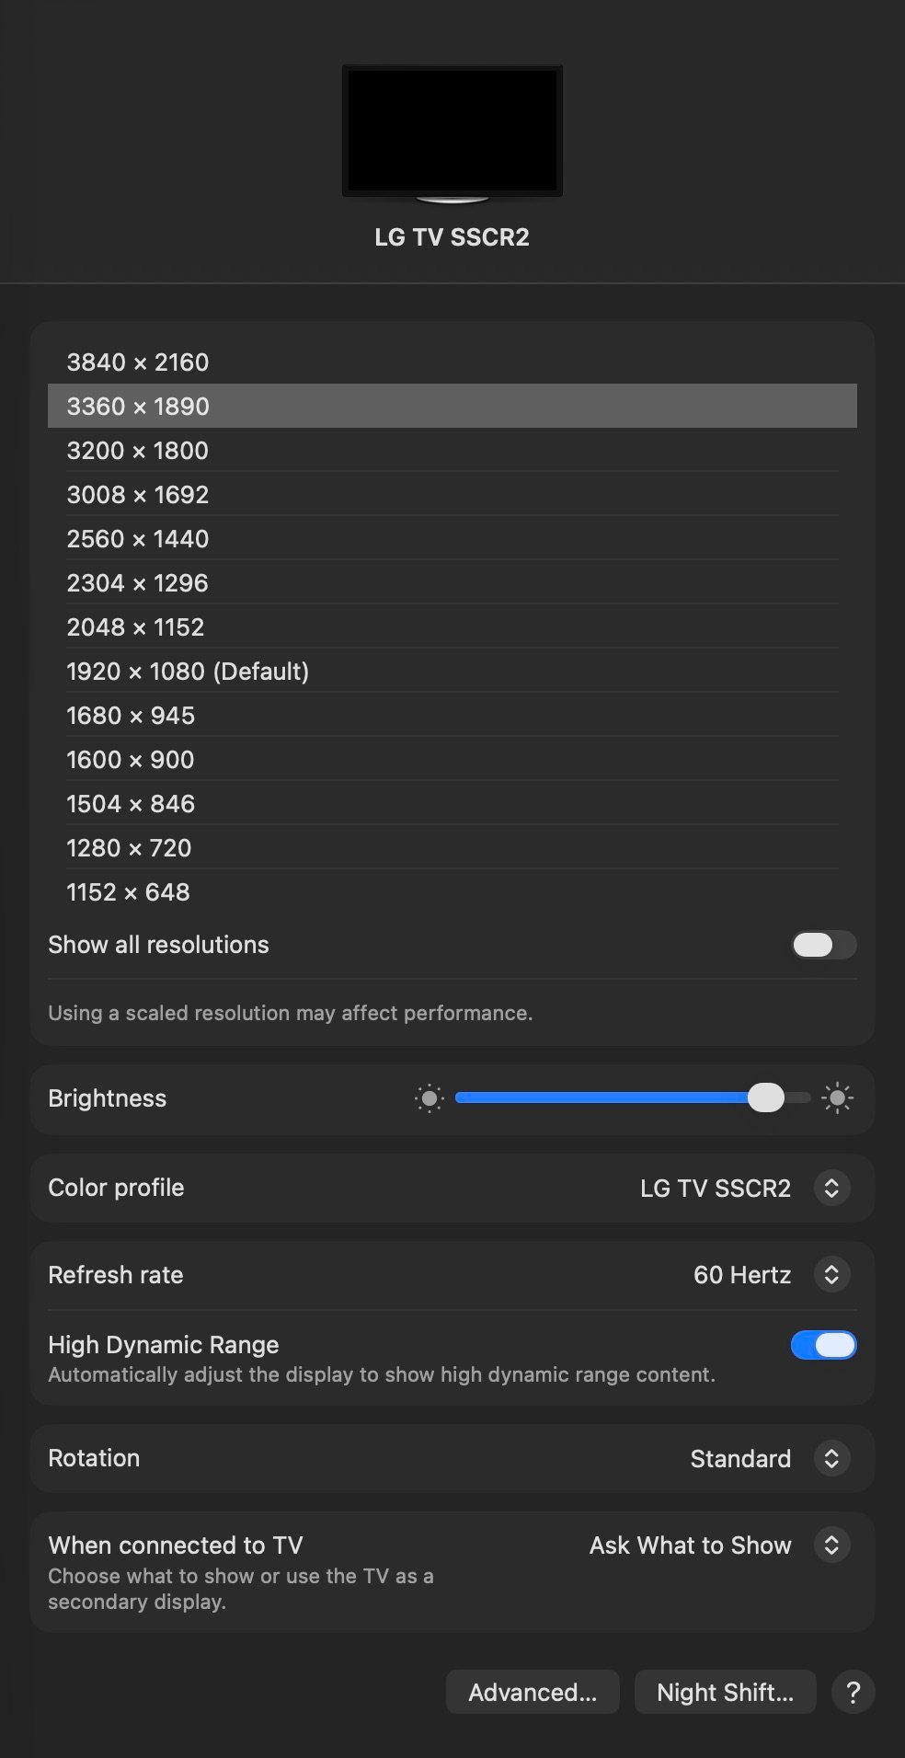Select the LG TV SSCR2 display thumbnail
The width and height of the screenshot is (905, 1758).
pos(452,133)
